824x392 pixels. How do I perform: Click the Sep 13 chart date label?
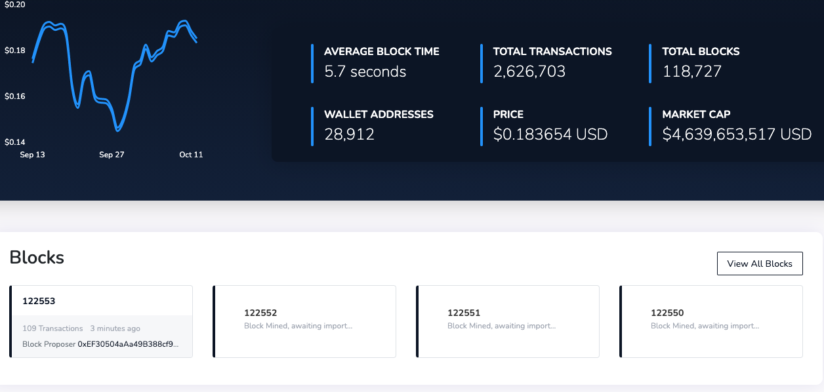[x=33, y=155]
